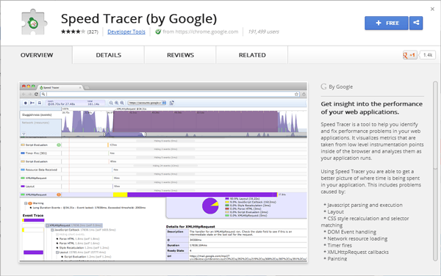Switch to the Details tab

tap(108, 55)
